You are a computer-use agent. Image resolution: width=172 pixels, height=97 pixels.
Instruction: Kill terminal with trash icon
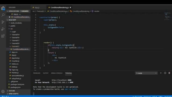pyautogui.click(x=169, y=73)
